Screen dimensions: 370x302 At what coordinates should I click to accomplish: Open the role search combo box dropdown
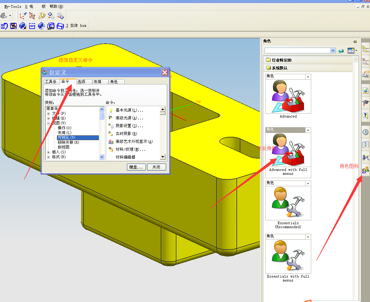click(333, 50)
